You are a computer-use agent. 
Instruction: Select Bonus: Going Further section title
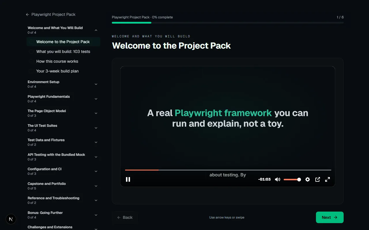pos(45,213)
